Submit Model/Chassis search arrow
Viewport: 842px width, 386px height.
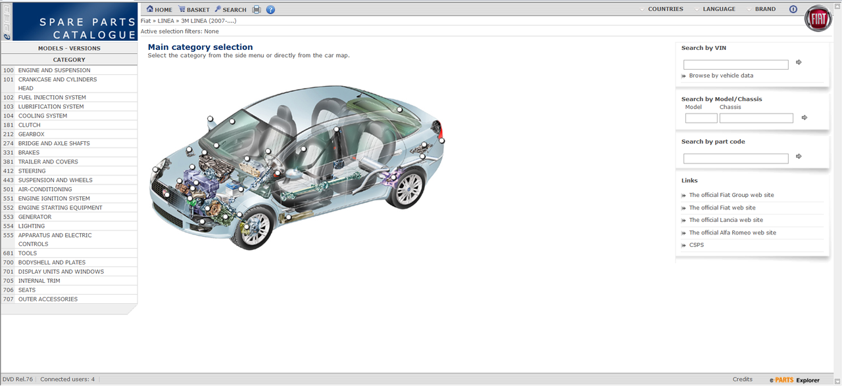804,118
